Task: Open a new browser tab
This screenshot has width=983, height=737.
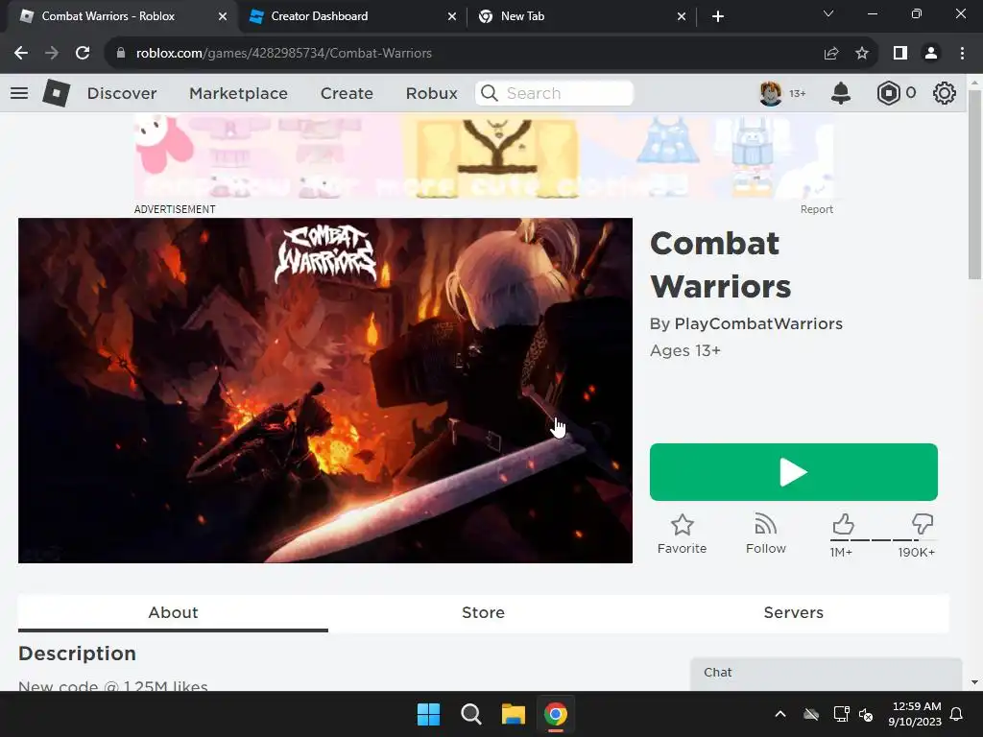Action: [718, 17]
